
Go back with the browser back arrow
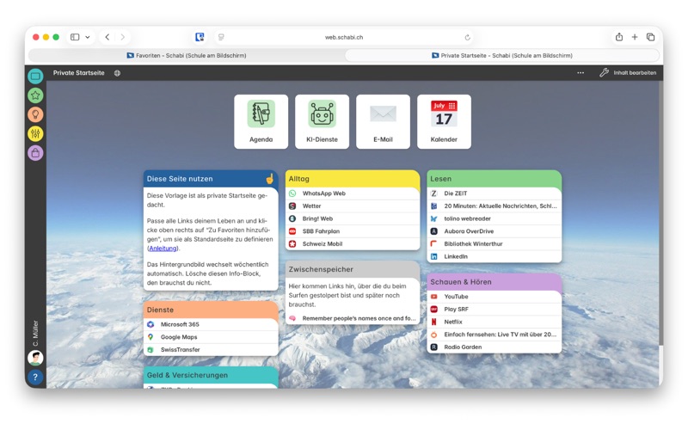107,37
